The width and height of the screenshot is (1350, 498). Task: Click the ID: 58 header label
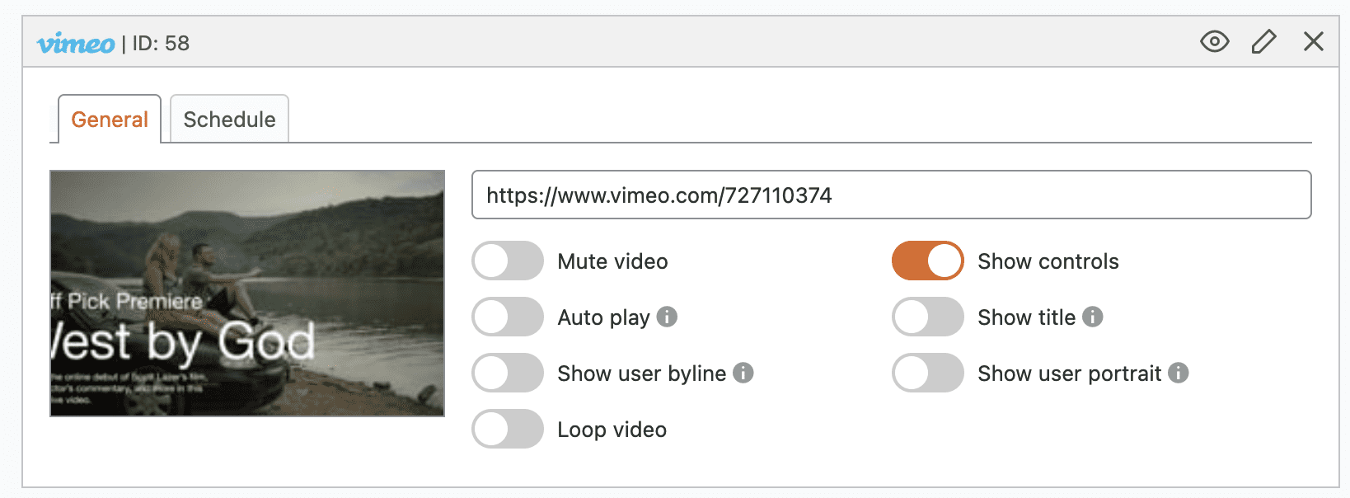(x=161, y=43)
